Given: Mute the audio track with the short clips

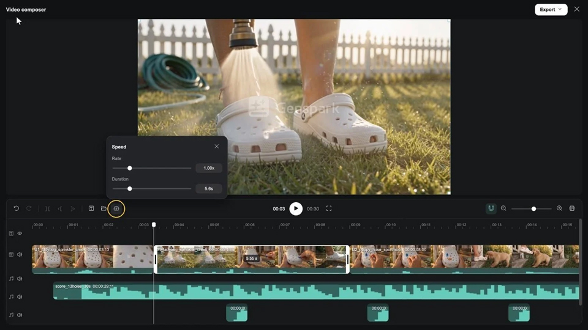Looking at the screenshot, I should 20,315.
